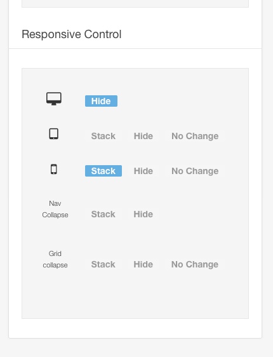Set Nav Collapse to Stack
This screenshot has width=273, height=357.
tap(103, 214)
